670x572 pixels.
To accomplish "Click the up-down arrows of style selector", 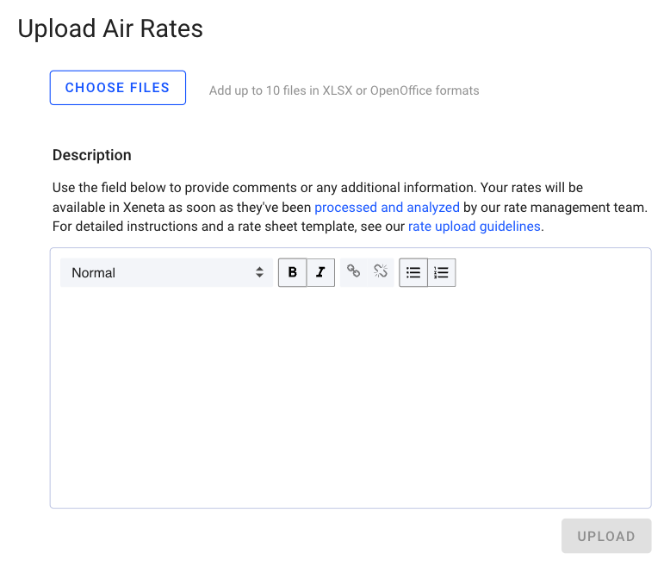I will [259, 272].
